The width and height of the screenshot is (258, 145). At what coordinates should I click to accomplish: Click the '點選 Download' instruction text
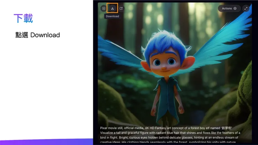(x=38, y=35)
